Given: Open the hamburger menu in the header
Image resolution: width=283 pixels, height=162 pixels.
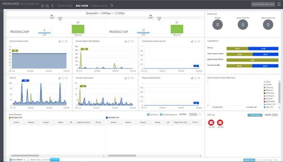Looking at the screenshot, I should coord(279,4).
